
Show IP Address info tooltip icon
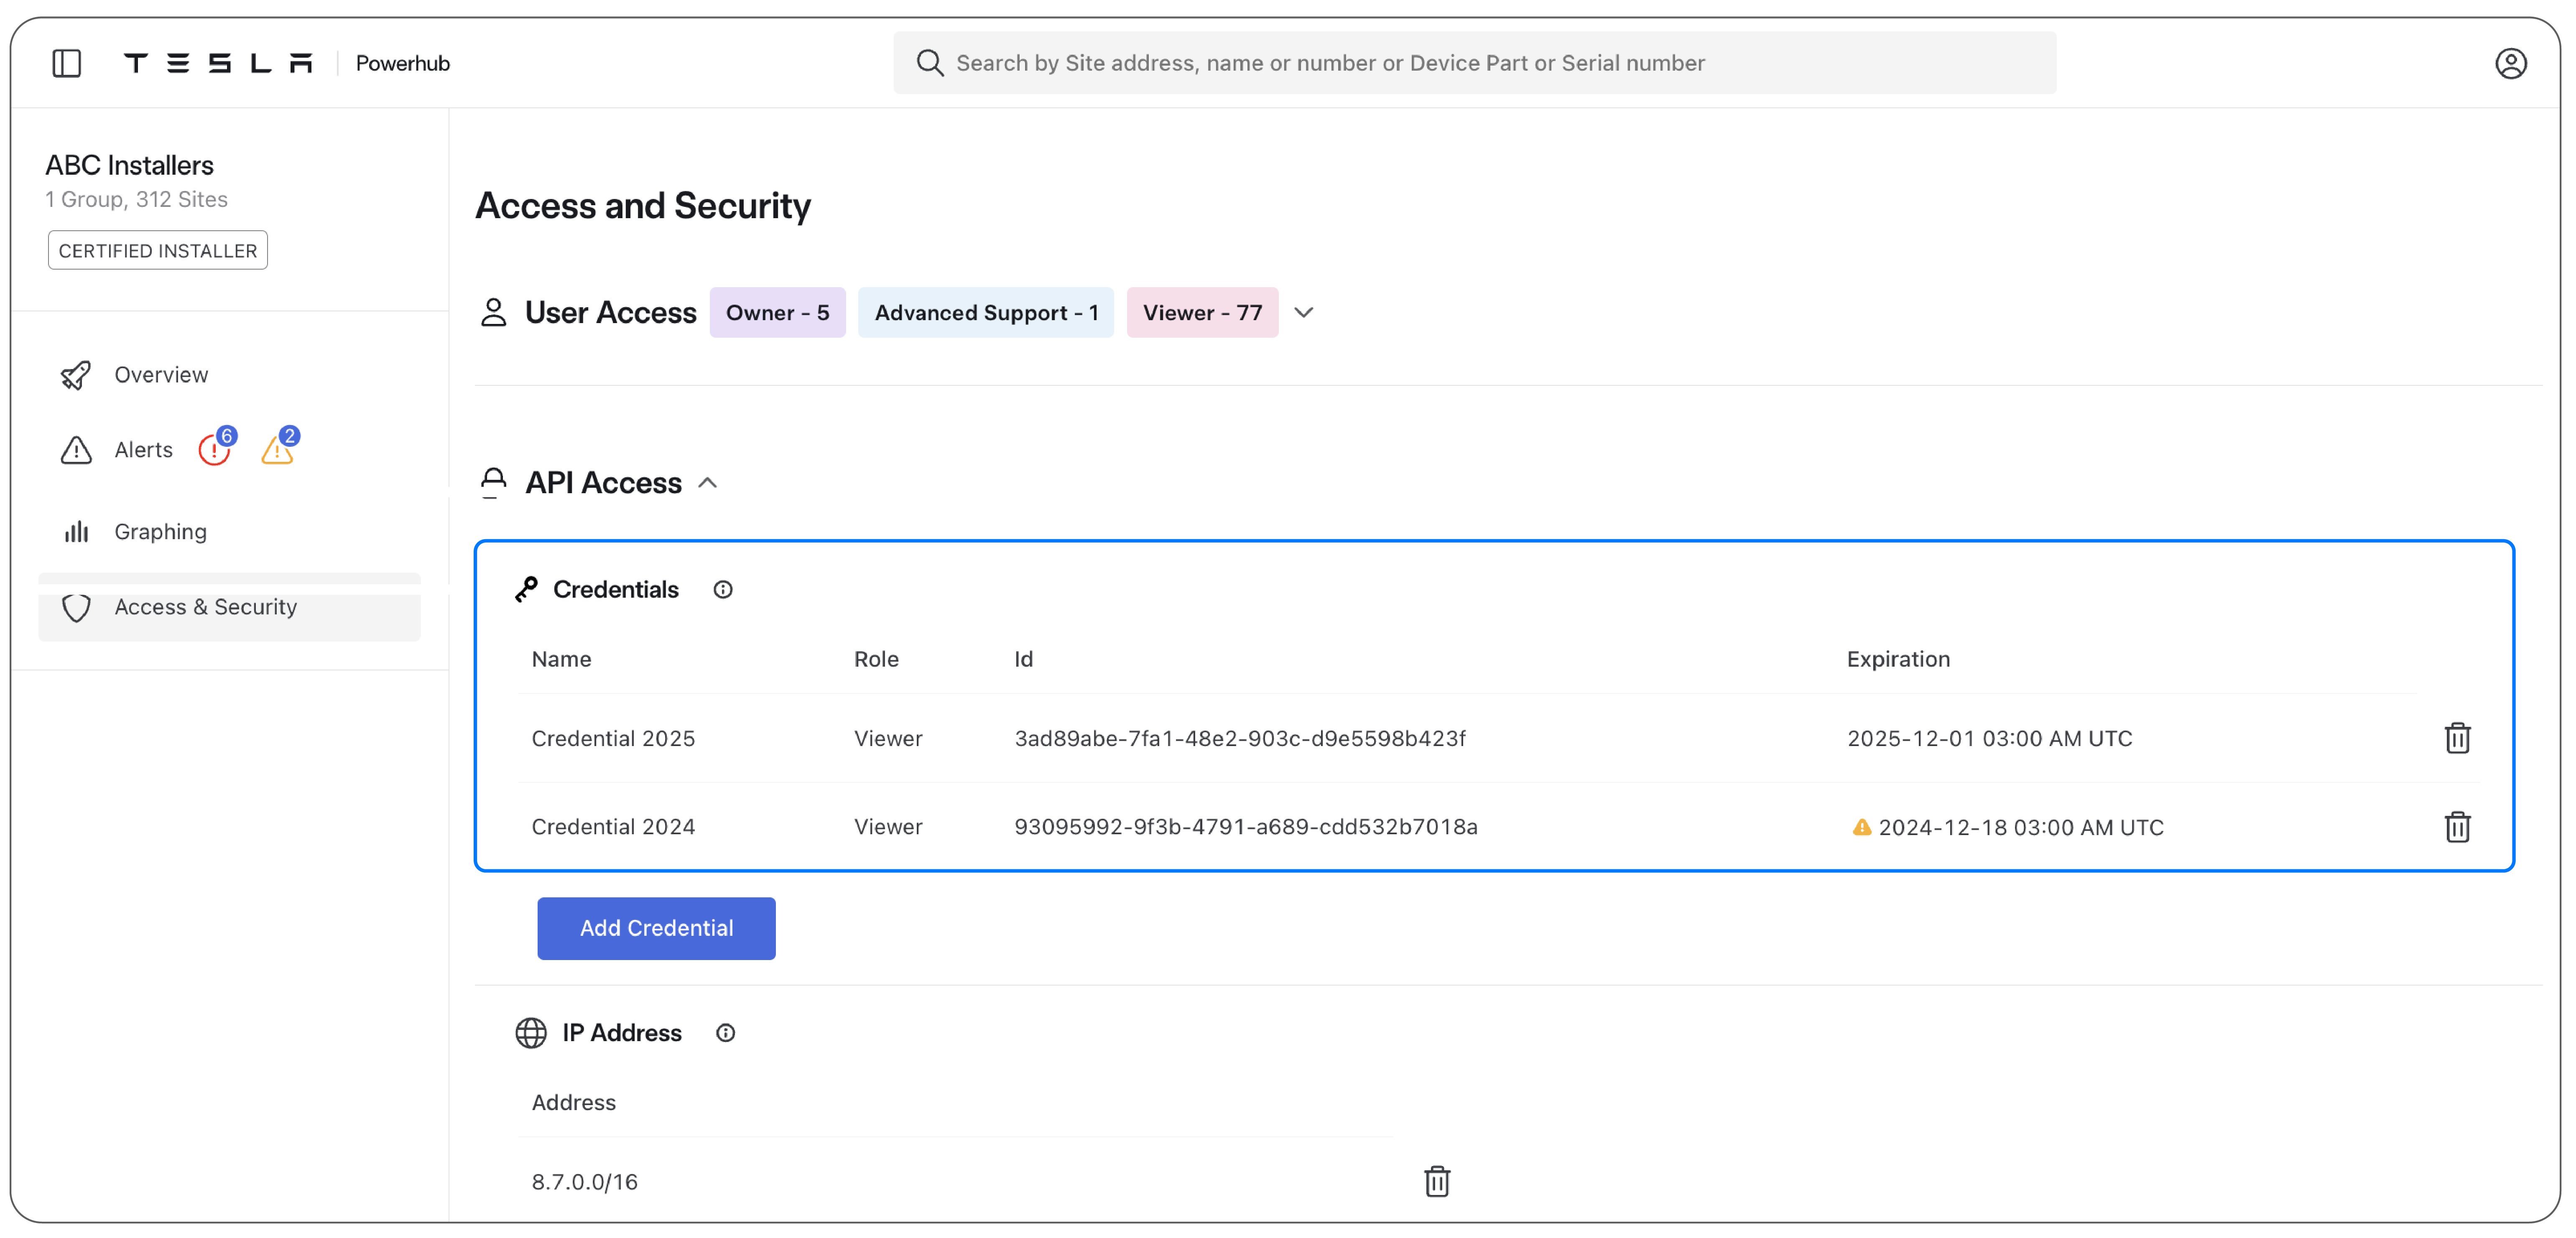pos(725,1033)
